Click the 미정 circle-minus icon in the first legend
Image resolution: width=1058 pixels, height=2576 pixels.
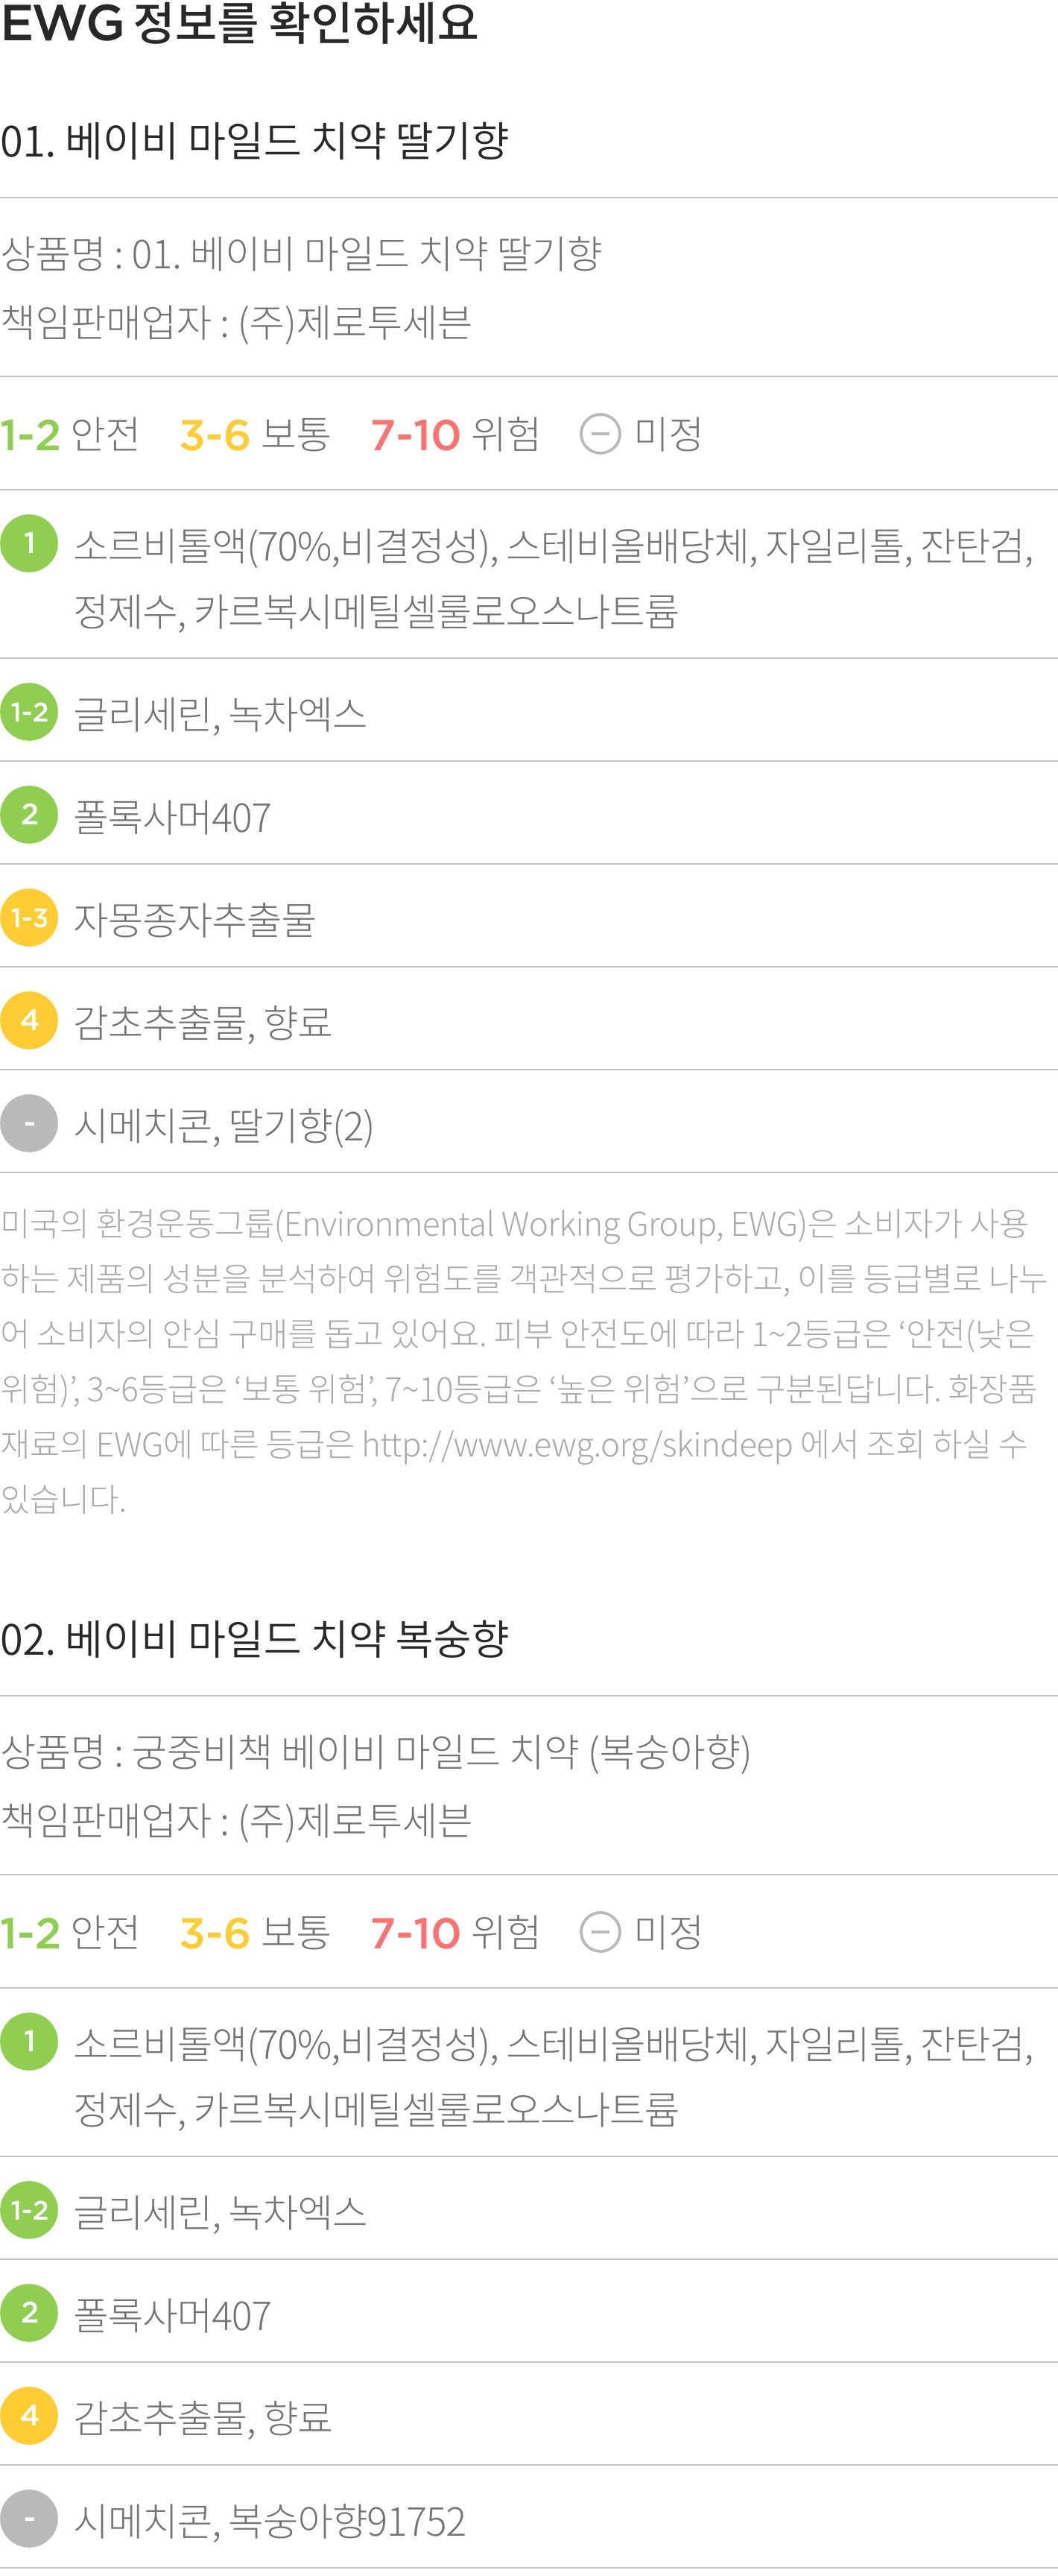[600, 434]
